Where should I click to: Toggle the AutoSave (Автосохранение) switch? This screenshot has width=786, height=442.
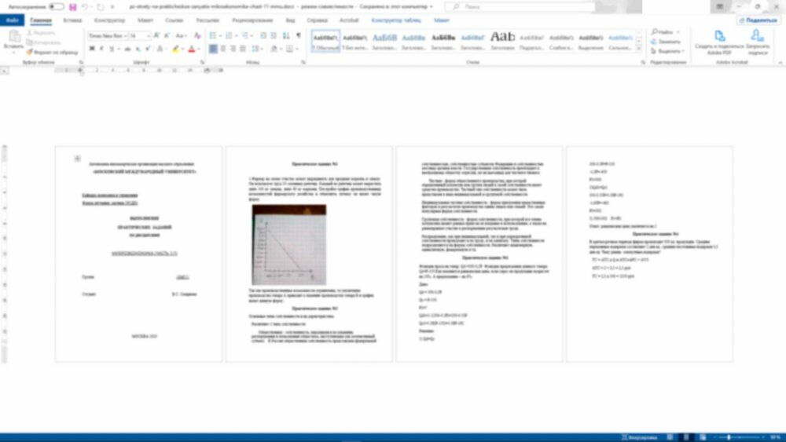point(57,7)
